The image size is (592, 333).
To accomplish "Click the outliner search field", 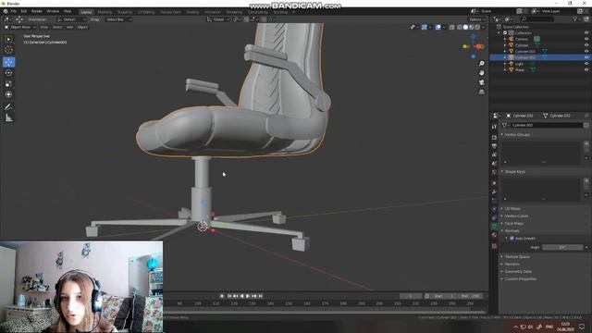I will click(537, 18).
